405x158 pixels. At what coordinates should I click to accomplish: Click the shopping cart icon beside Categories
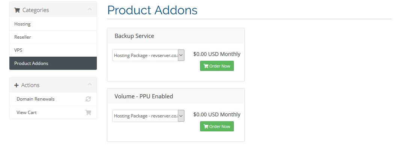[17, 10]
